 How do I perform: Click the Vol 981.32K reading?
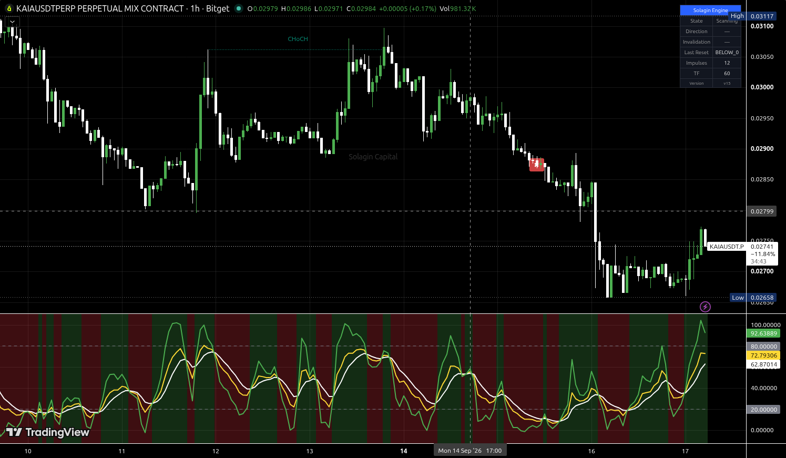[457, 8]
